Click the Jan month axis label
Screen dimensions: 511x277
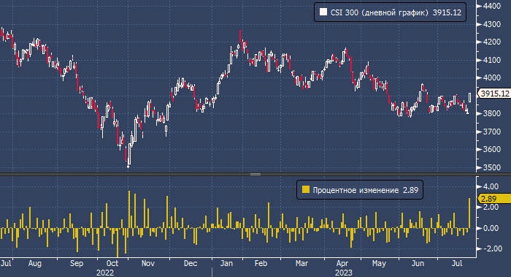pyautogui.click(x=226, y=263)
